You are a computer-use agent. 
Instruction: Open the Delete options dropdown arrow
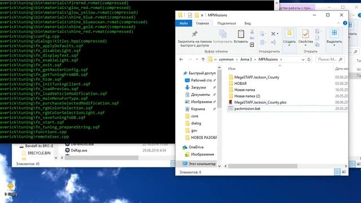(x=278, y=34)
